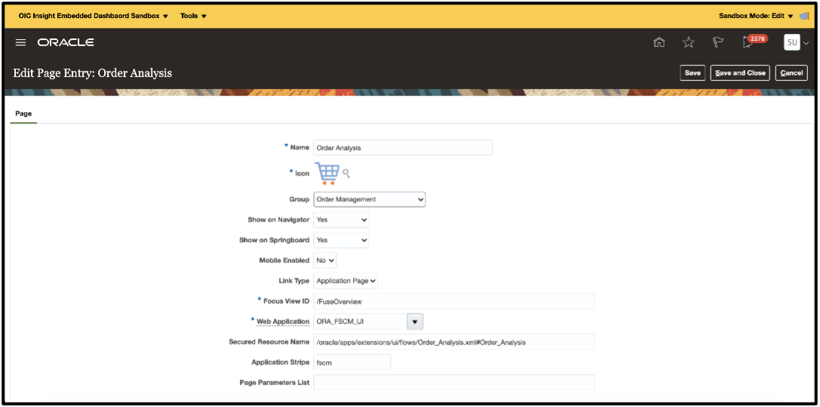This screenshot has width=820, height=407.
Task: Open the Tools menu
Action: pyautogui.click(x=193, y=16)
